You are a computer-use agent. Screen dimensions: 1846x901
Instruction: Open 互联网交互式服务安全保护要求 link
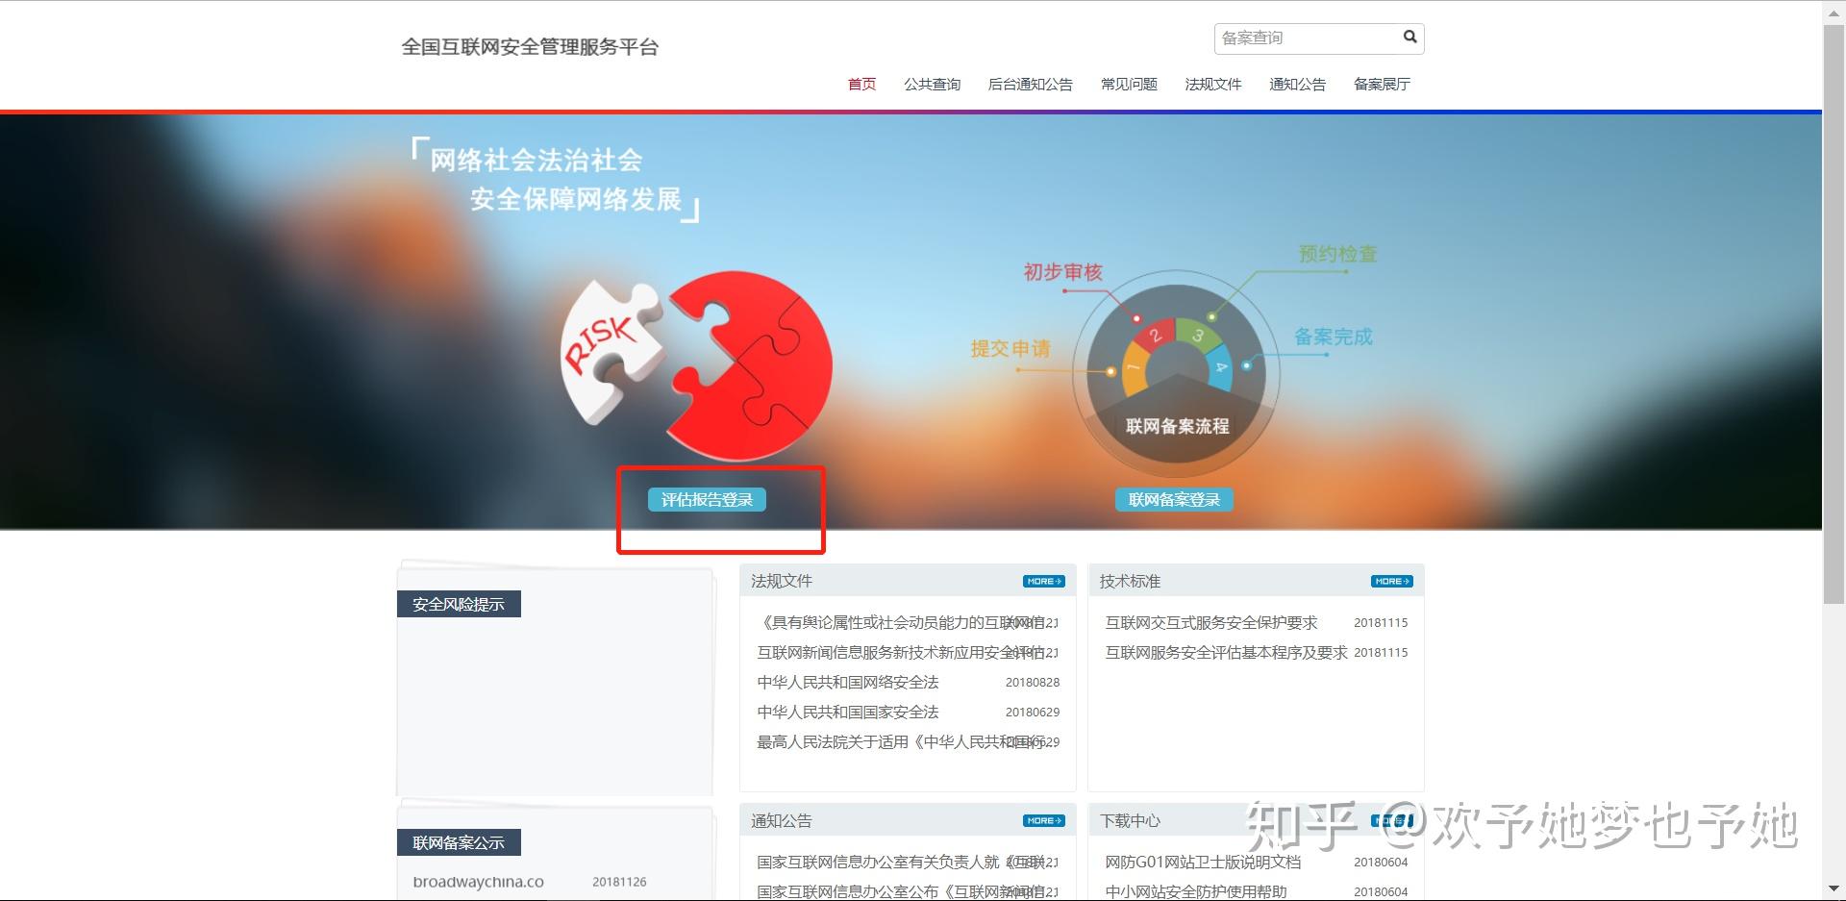pyautogui.click(x=1211, y=623)
